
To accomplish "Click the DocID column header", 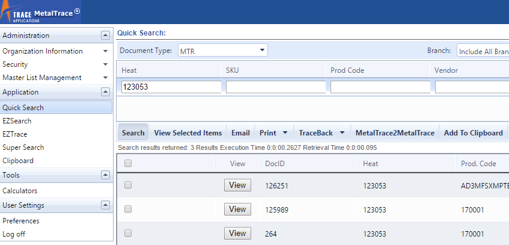I will coord(275,163).
